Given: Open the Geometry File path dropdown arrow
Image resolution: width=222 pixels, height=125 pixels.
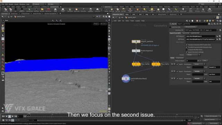Looking at the screenshot, I should (x=217, y=30).
